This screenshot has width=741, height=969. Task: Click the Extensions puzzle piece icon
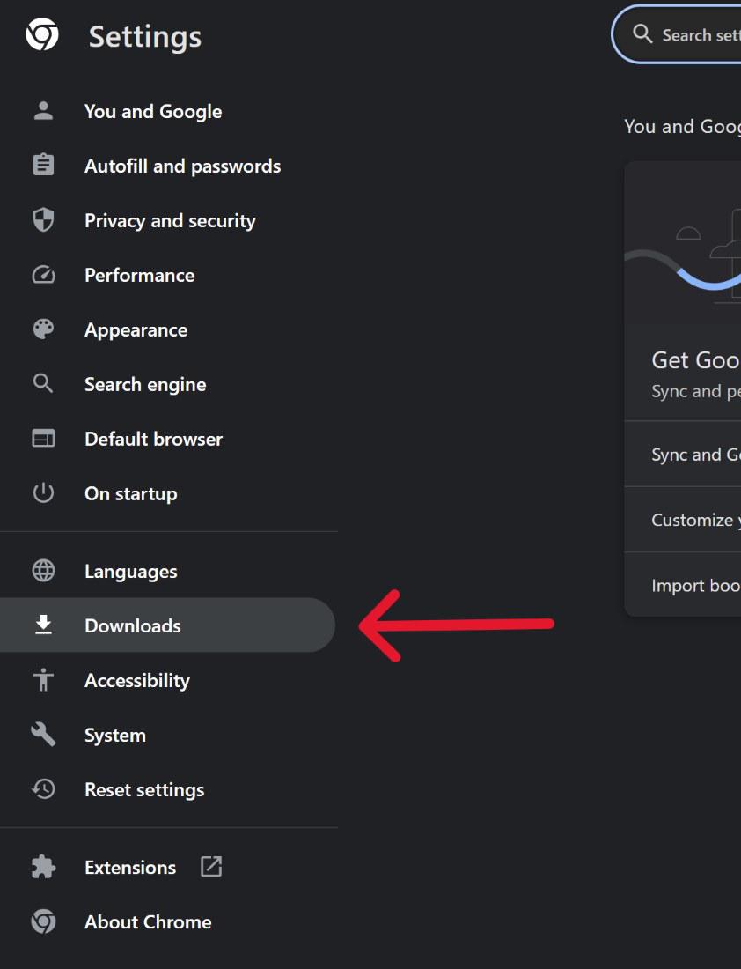[x=43, y=867]
